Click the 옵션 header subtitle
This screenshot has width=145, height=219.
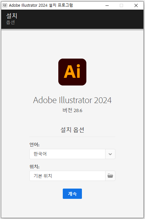click(11, 22)
